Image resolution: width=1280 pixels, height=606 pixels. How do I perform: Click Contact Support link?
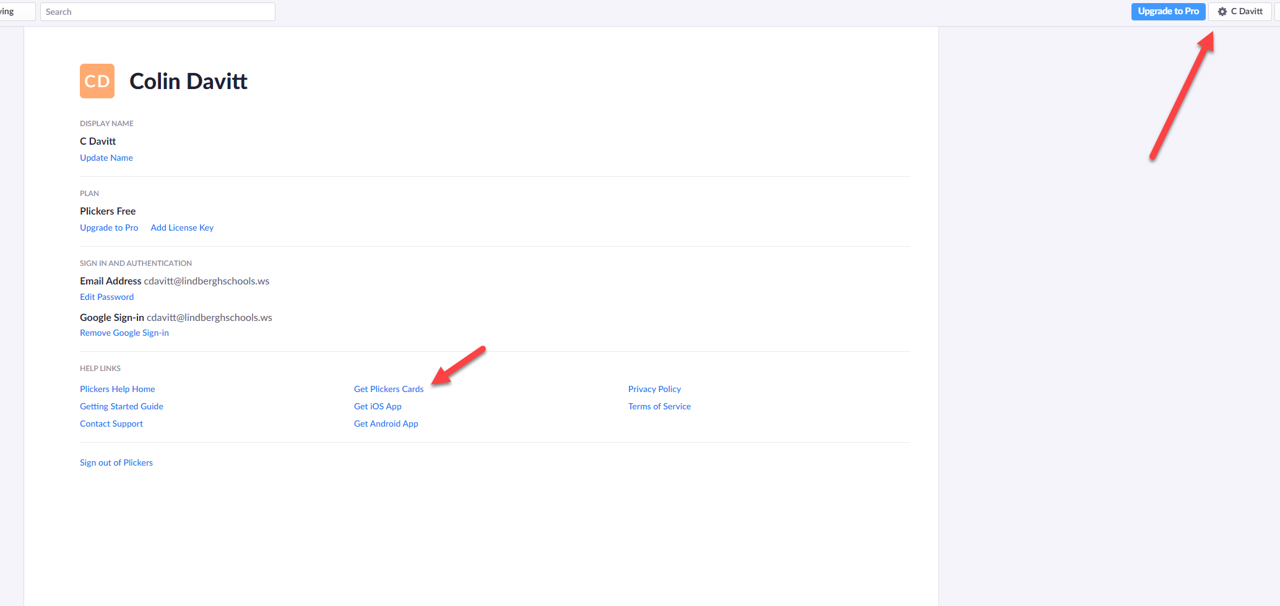[x=111, y=424]
